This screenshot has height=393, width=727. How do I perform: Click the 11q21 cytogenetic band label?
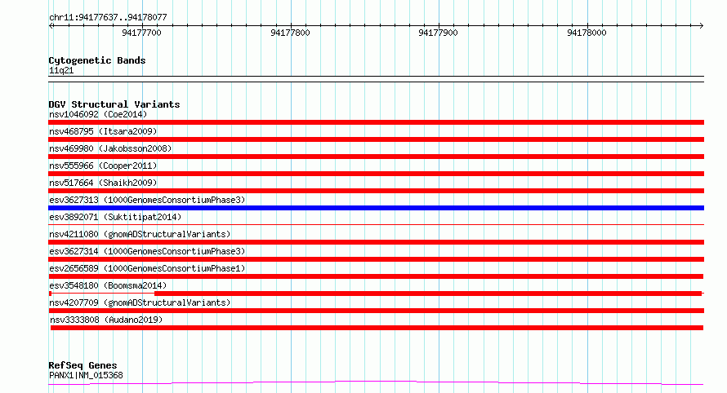61,70
